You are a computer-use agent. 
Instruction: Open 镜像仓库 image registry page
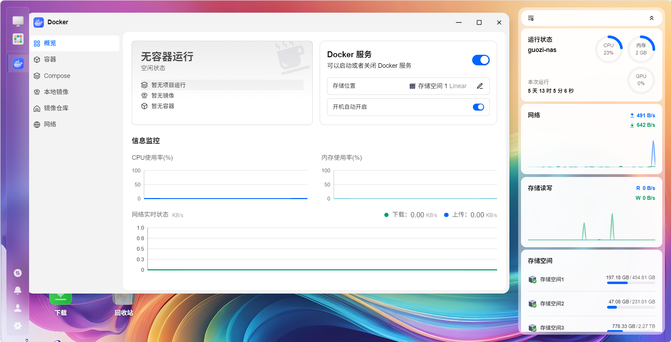74,108
